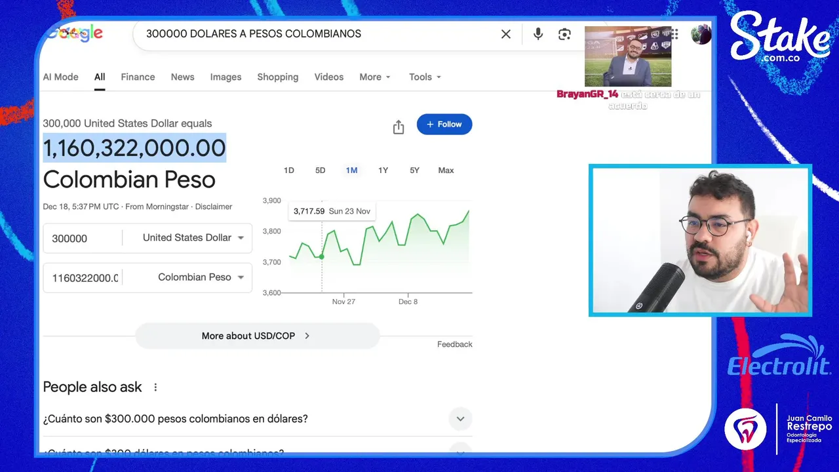Expand the More search categories dropdown
This screenshot has height=472, width=839.
[x=375, y=77]
